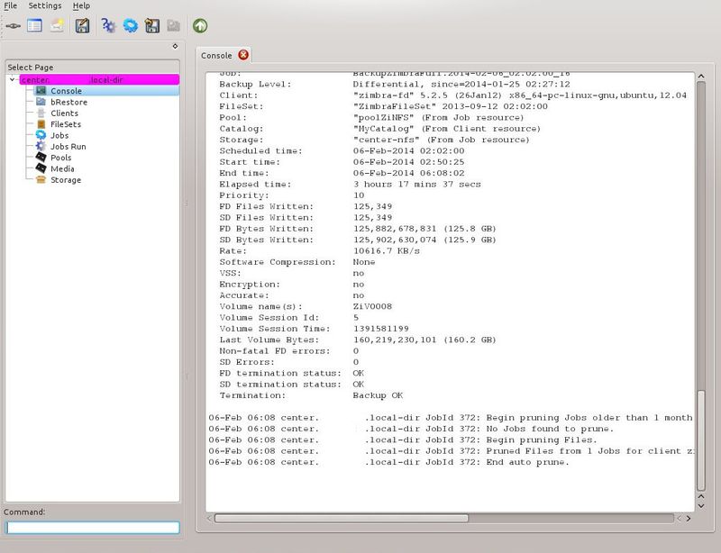The height and width of the screenshot is (553, 721).
Task: Float the Select Page dock panel
Action: tap(175, 47)
